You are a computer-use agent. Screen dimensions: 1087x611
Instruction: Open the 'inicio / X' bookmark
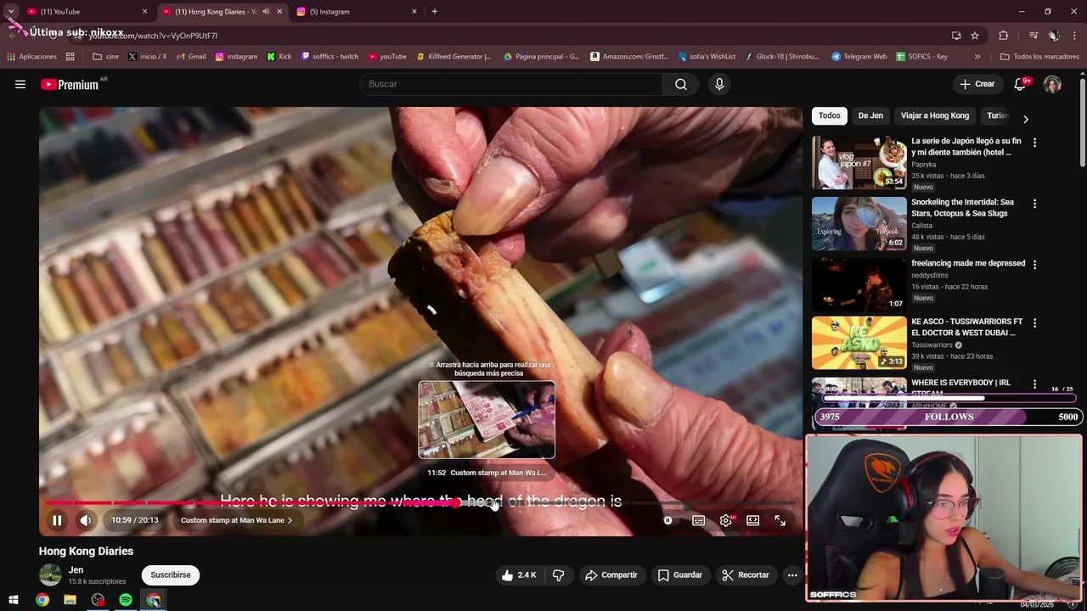pyautogui.click(x=147, y=57)
